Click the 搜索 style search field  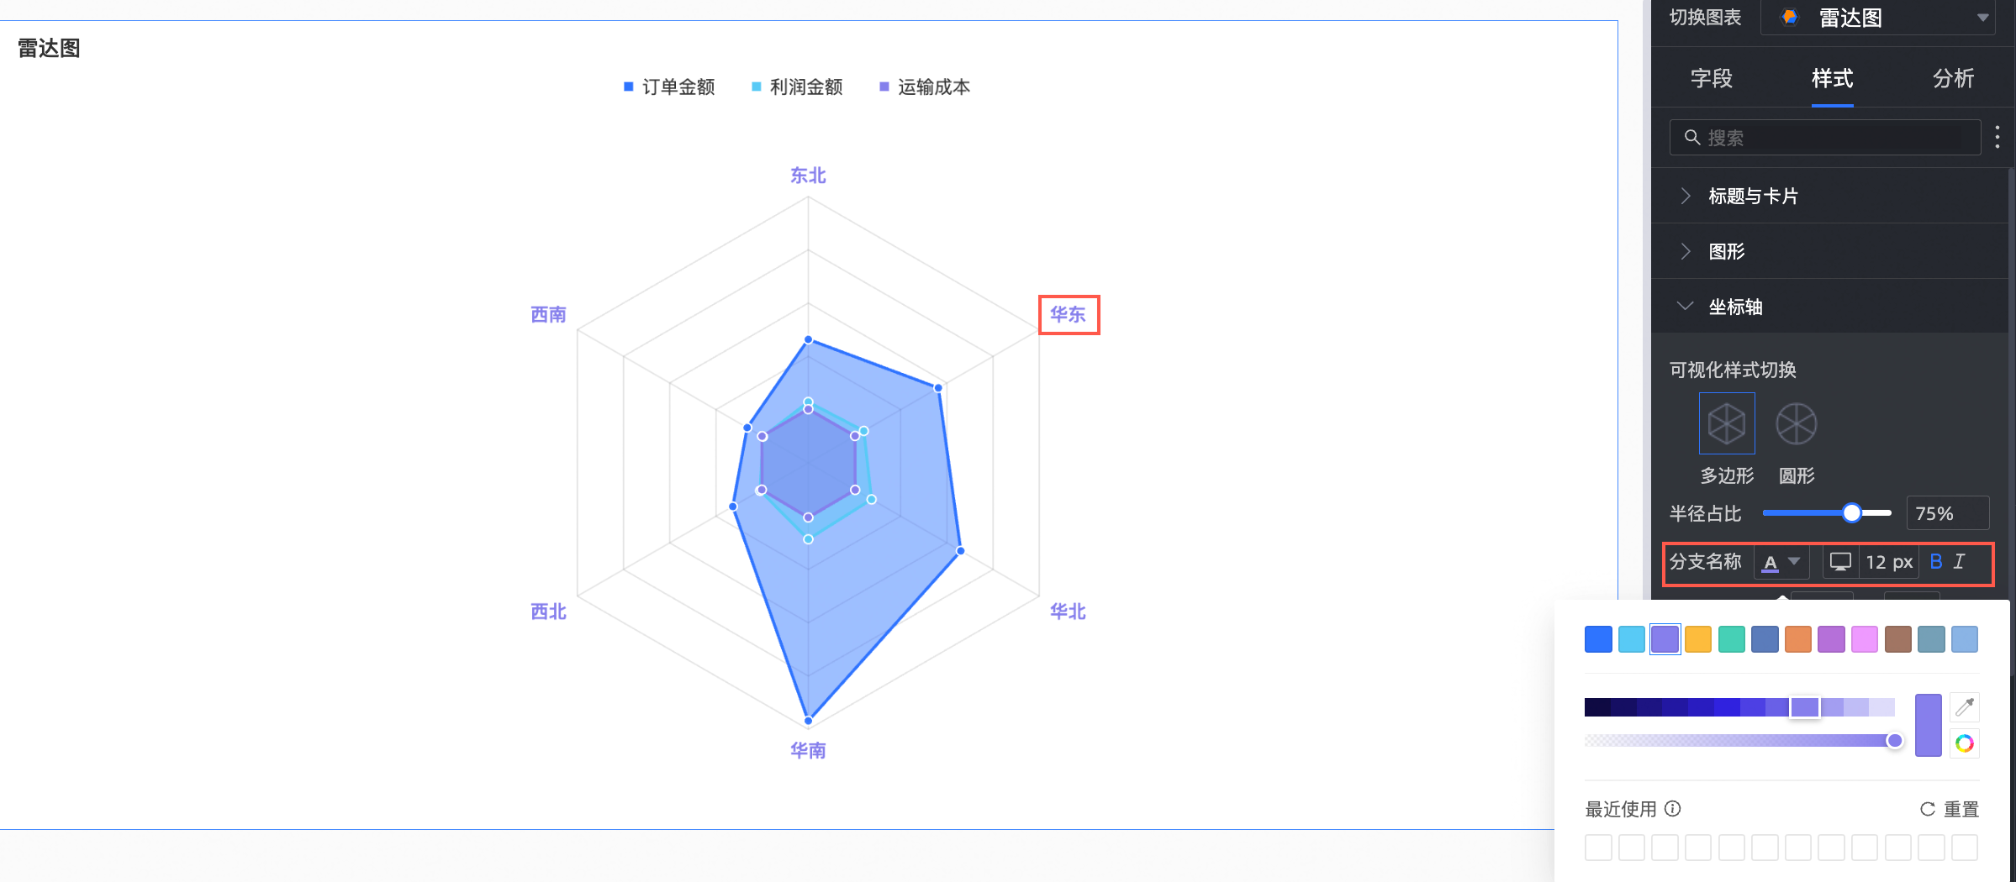pyautogui.click(x=1825, y=138)
